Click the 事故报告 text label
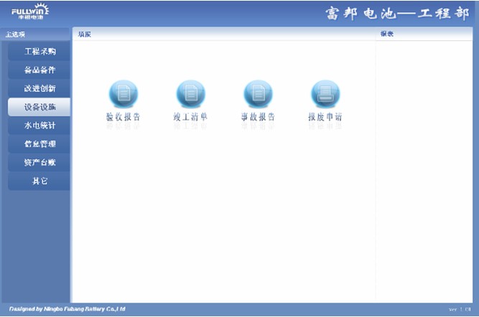The image size is (479, 317). click(x=258, y=117)
